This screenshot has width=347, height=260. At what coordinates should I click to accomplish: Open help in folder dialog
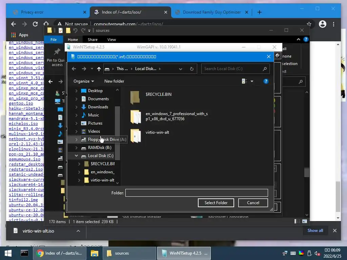266,81
